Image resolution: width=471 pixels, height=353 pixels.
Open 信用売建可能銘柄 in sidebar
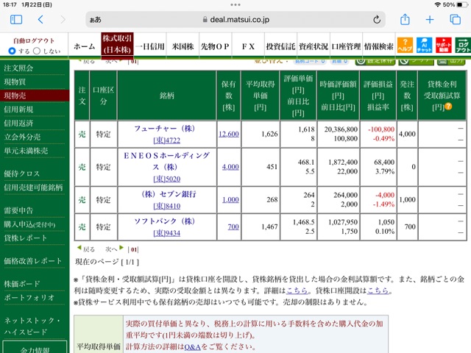[x=33, y=188]
